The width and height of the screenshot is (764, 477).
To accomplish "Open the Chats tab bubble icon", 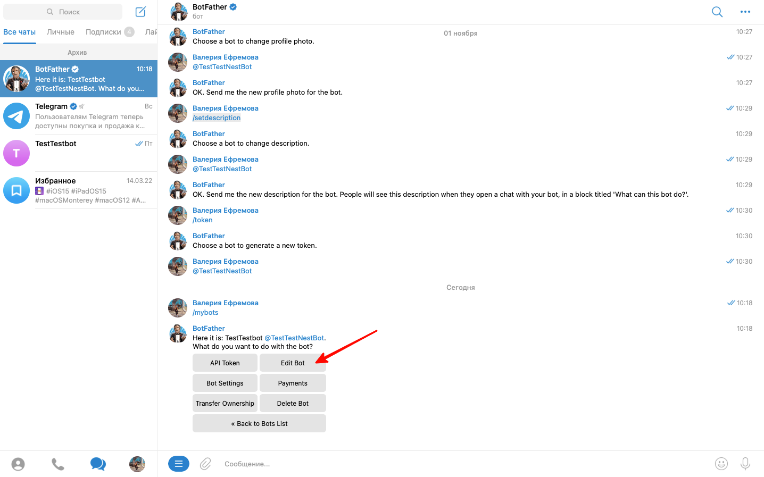I will 98,464.
